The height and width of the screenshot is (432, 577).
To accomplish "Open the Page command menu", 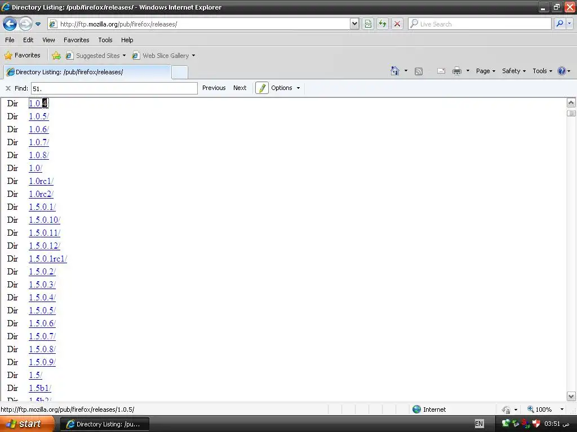I will click(x=485, y=71).
